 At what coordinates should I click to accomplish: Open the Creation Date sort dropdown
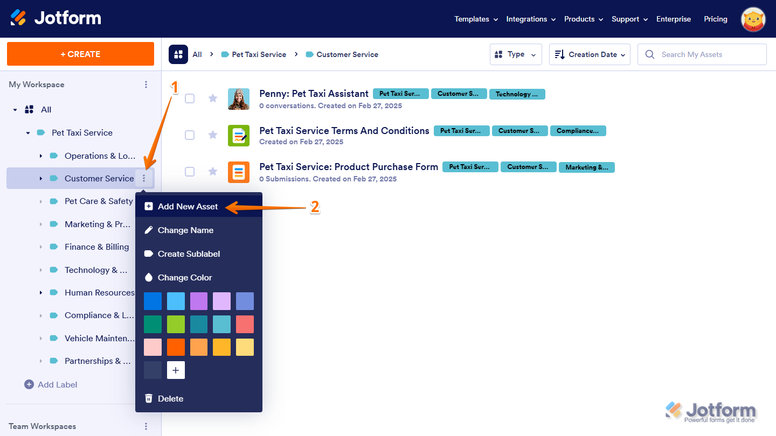coord(590,54)
